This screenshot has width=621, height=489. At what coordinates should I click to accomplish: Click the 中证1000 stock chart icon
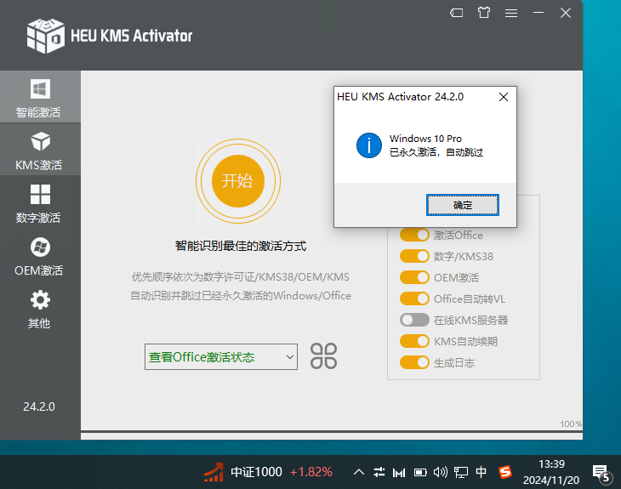point(214,472)
